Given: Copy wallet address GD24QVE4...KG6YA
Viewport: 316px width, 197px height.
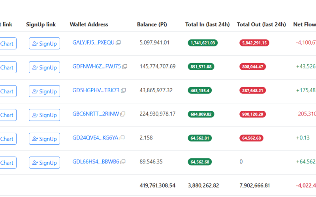Looking at the screenshot, I should click(x=122, y=138).
